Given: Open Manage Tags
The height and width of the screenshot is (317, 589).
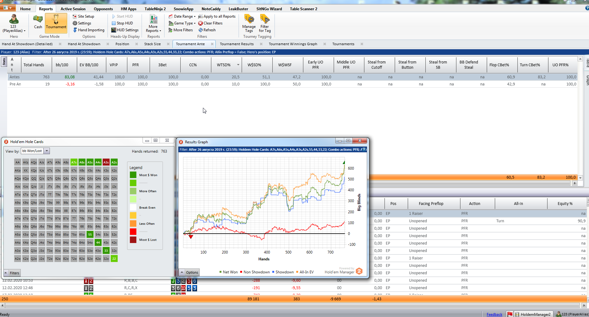Looking at the screenshot, I should [249, 23].
